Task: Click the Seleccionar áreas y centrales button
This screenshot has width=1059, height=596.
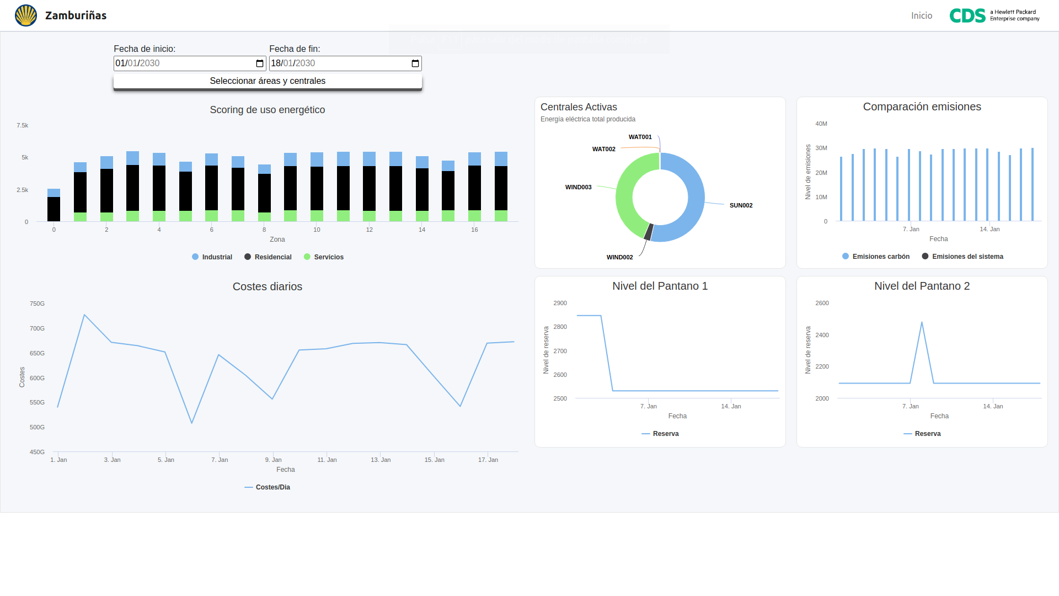Action: 268,81
